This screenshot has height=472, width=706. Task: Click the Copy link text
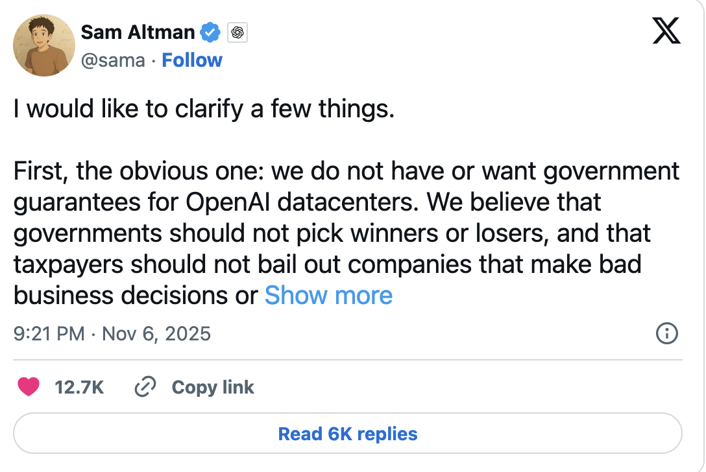click(x=212, y=387)
